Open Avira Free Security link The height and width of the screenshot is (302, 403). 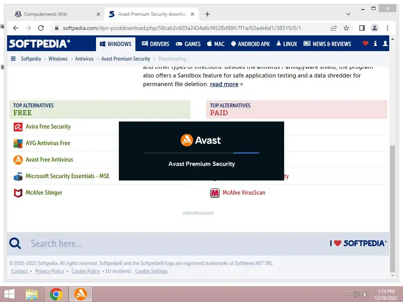48,127
